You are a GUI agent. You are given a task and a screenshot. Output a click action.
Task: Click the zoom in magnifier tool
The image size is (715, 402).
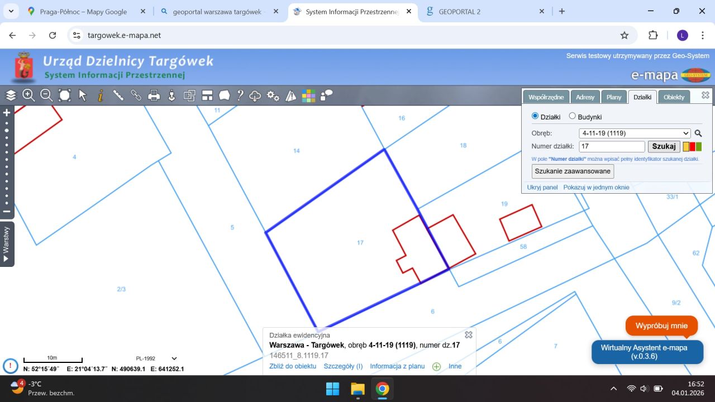(28, 95)
